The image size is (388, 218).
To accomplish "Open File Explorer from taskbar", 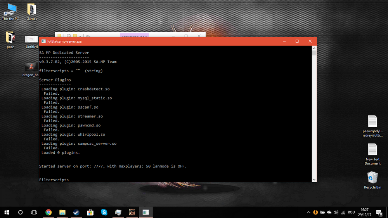I will coord(62,212).
